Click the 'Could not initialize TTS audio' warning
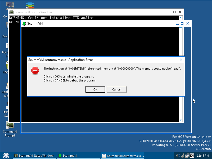The image size is (212, 159). click(52, 18)
